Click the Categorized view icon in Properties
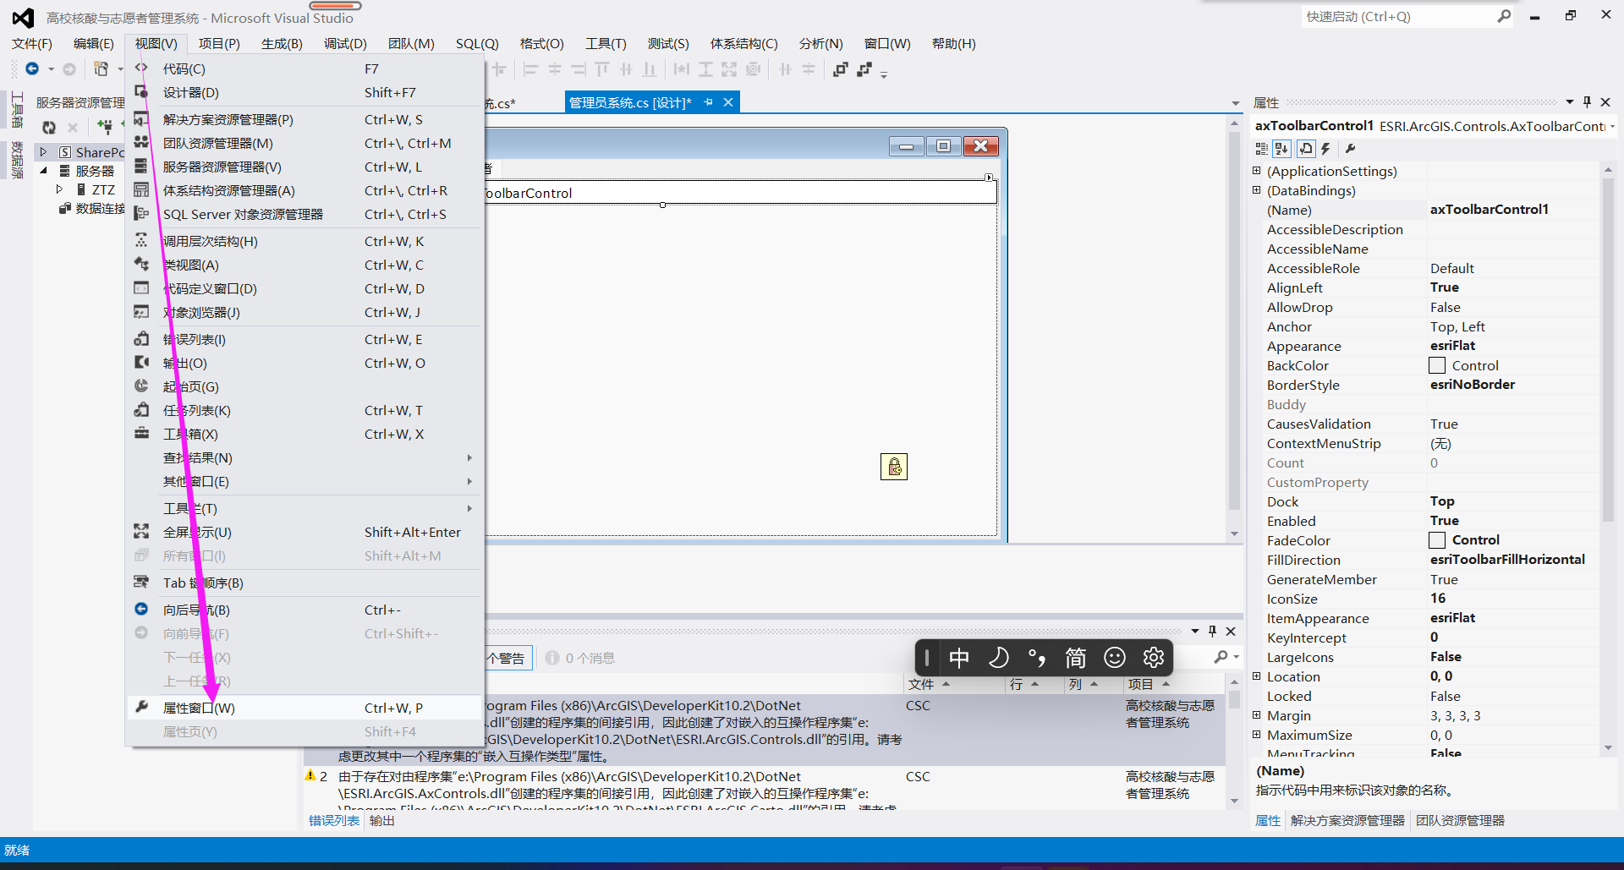1624x870 pixels. pos(1261,149)
